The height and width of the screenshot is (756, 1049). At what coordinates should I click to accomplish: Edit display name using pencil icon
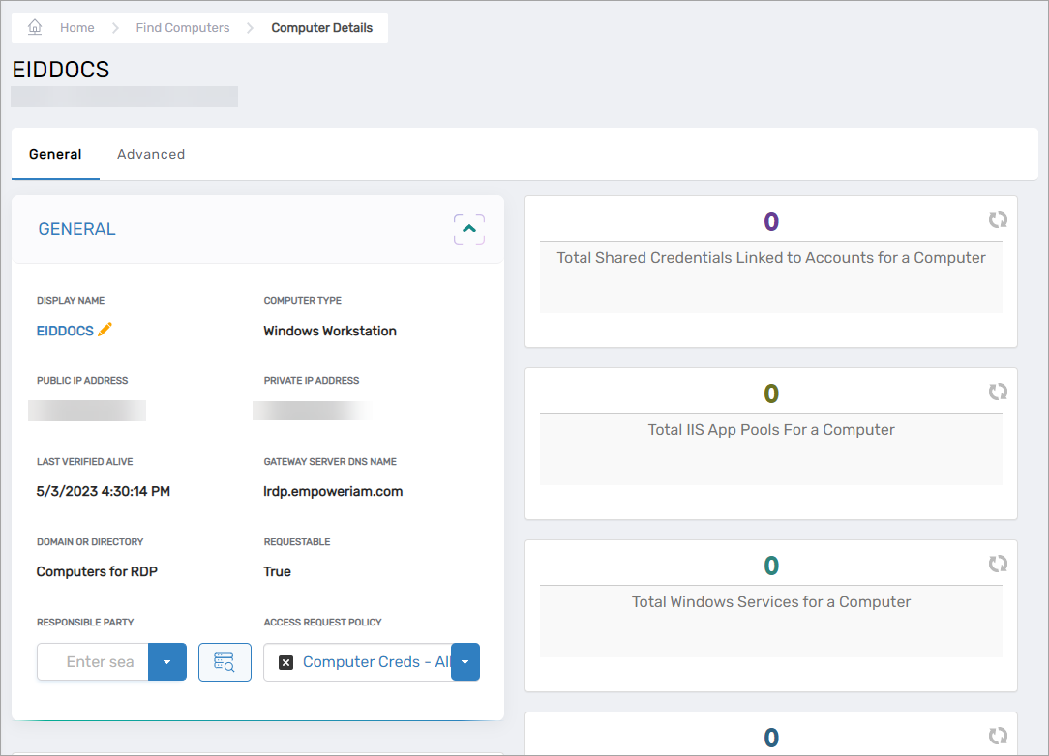(105, 330)
